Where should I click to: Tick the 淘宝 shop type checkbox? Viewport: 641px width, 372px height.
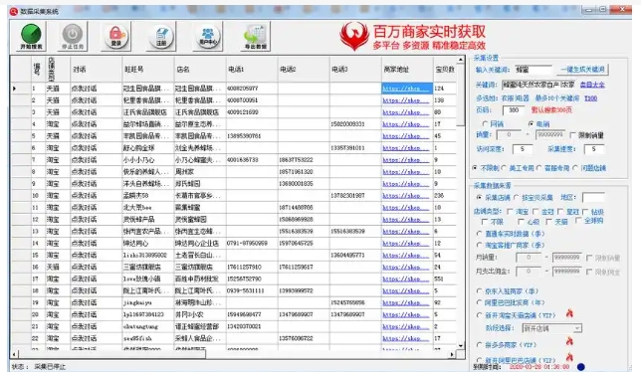[x=510, y=212]
